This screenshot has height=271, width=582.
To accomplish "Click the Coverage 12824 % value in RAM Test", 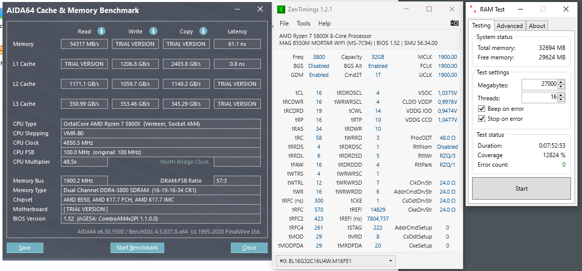I will [x=553, y=155].
